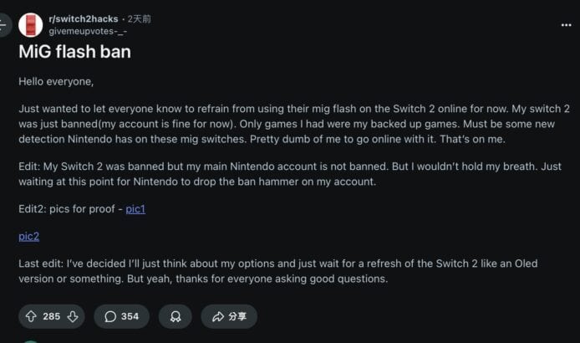Click the r/switch2hacks community avatar

tap(31, 24)
